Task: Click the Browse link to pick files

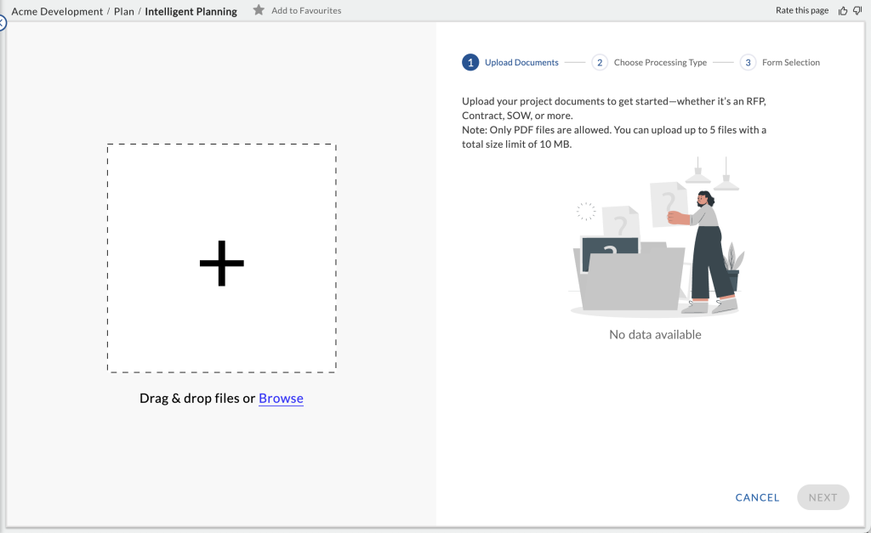Action: pyautogui.click(x=281, y=398)
